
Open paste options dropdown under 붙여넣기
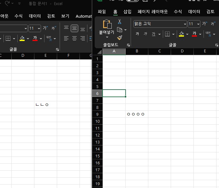click(107, 37)
